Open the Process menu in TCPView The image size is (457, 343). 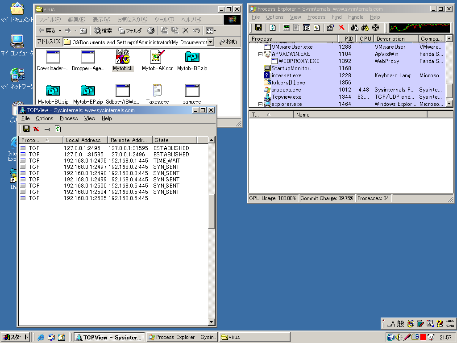tap(68, 118)
